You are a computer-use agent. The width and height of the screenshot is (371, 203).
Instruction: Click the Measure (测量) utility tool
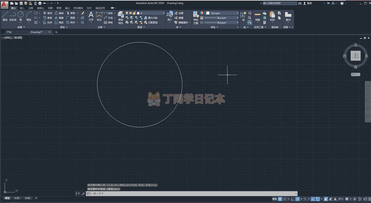257,16
